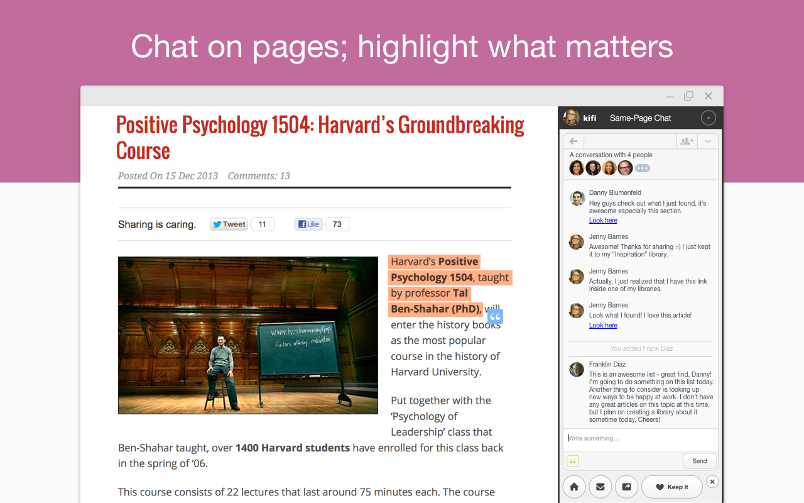Click Franklin Diaz's avatar

click(x=577, y=369)
